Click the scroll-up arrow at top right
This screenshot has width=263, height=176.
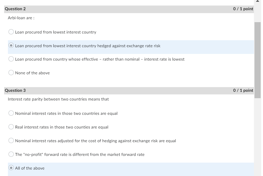coord(257,2)
